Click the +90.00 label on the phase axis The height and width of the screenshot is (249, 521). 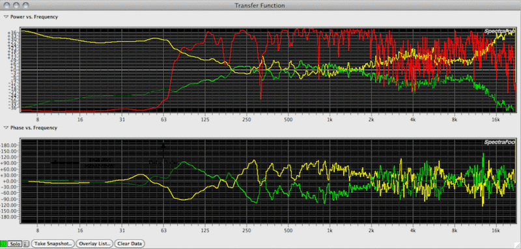(x=9, y=163)
